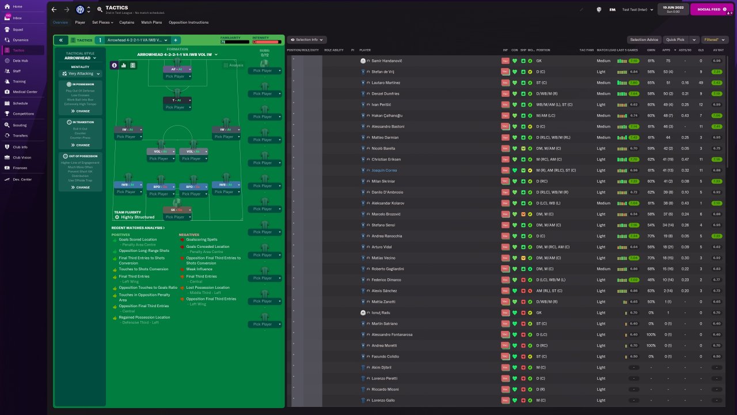Click Change under In Transition
Viewport: 737px width, 415px height.
(x=81, y=145)
